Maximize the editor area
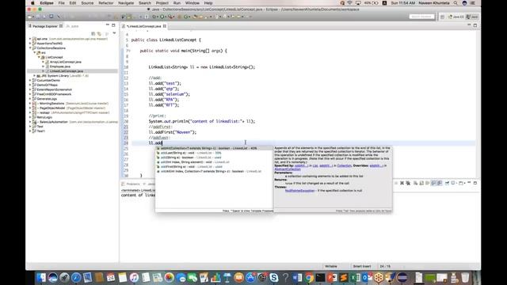Screen dimensions: 507x285 (x=475, y=25)
